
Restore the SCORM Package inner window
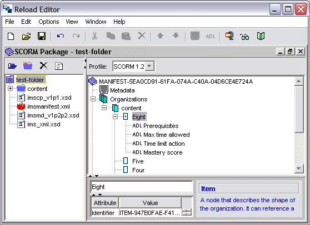(290, 52)
